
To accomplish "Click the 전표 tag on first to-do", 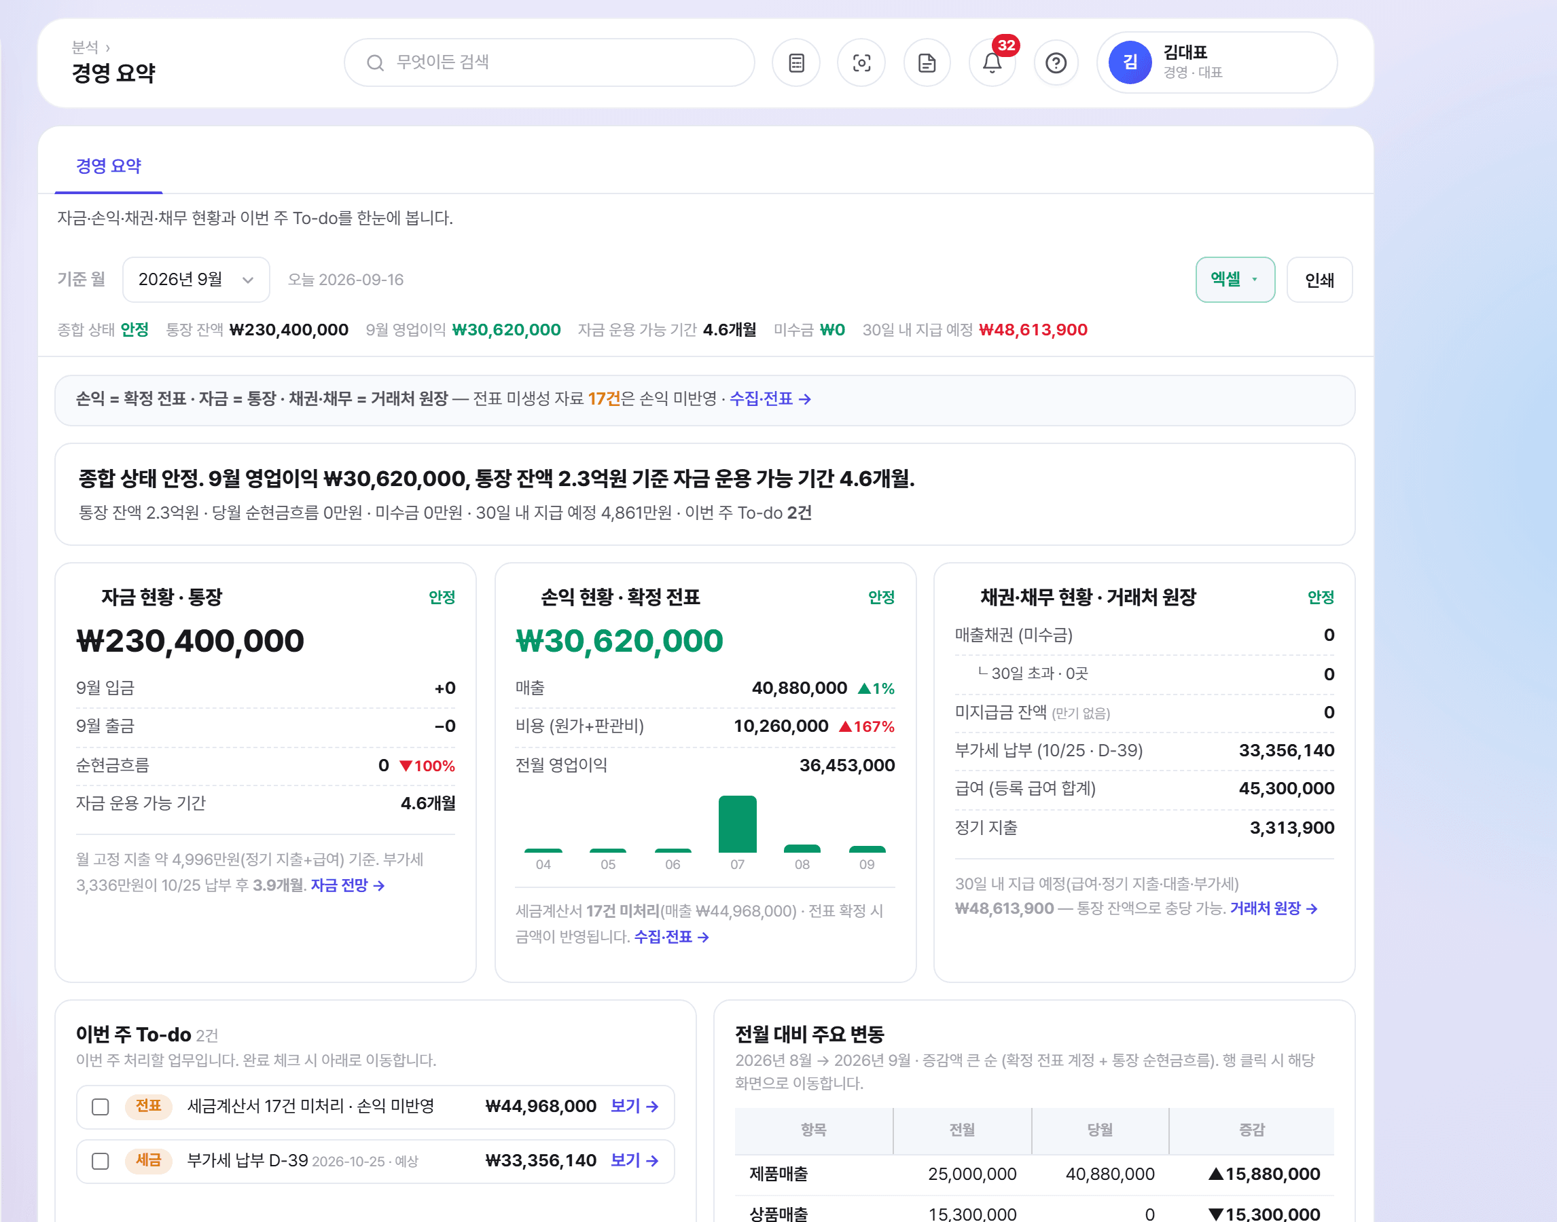I will coord(148,1106).
